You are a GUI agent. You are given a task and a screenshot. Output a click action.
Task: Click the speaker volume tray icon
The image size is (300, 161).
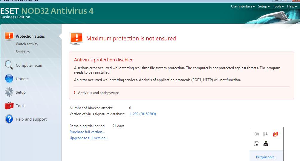coord(256,134)
